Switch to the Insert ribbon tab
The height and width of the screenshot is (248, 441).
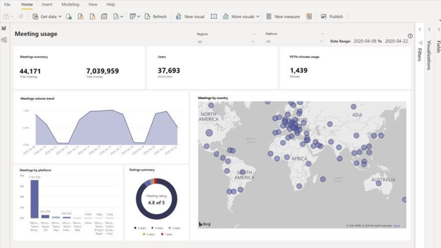47,4
